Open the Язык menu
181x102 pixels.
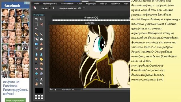[126, 4]
